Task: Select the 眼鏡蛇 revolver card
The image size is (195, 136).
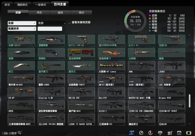Action: tap(51, 54)
